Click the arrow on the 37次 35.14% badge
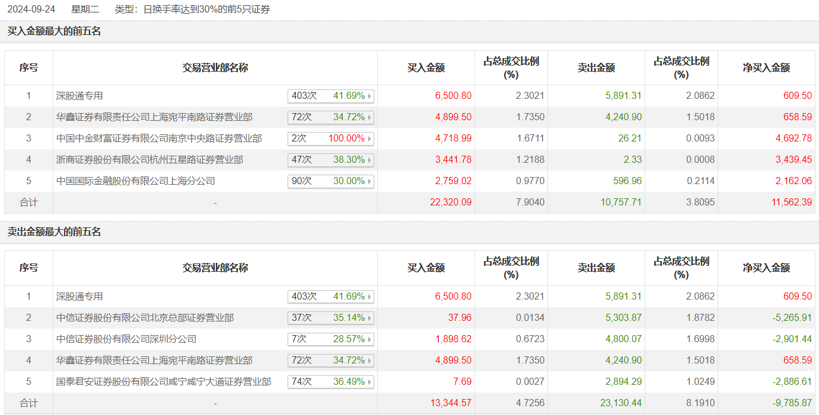This screenshot has width=819, height=415. click(370, 318)
